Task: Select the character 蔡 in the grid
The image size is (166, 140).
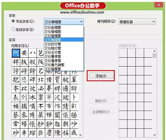Action: [16, 115]
